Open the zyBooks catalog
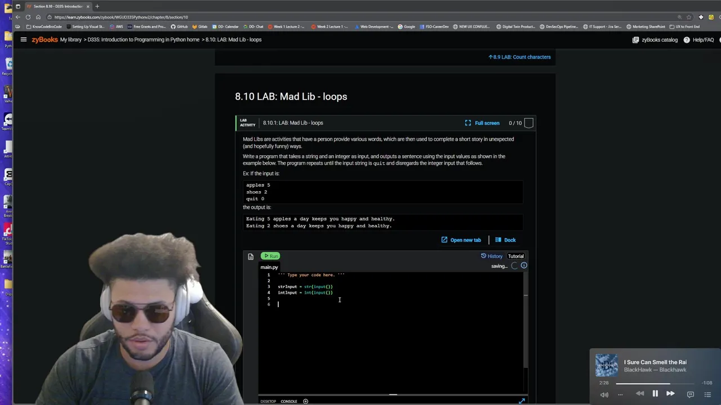721x405 pixels. (x=655, y=40)
